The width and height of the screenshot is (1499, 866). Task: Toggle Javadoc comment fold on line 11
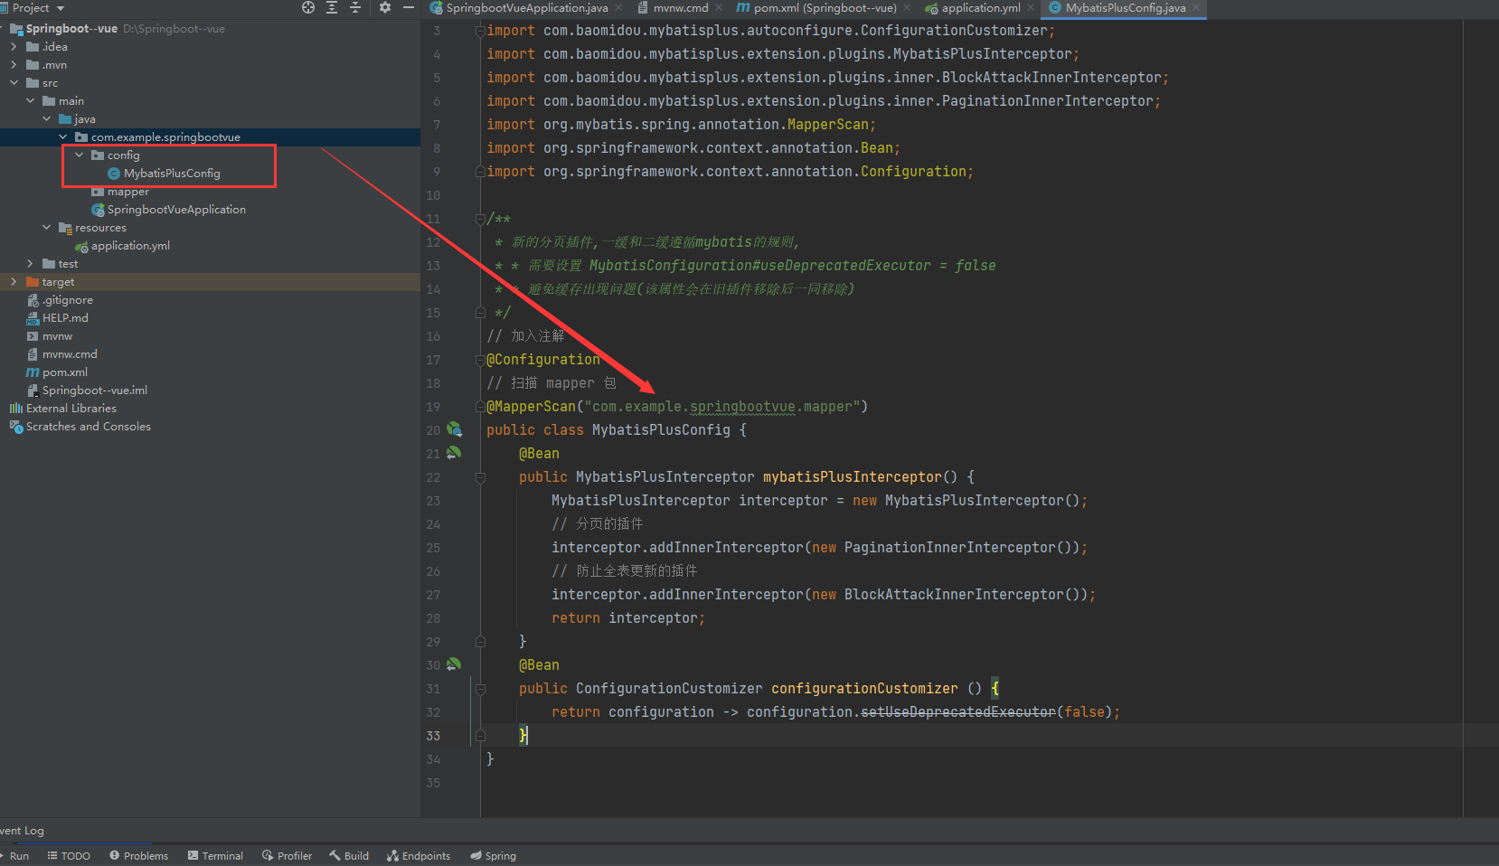click(x=480, y=219)
